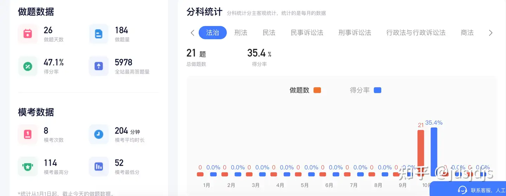Click the upload arrow icon for 全站最高答题量
This screenshot has height=196, width=506.
99,66
